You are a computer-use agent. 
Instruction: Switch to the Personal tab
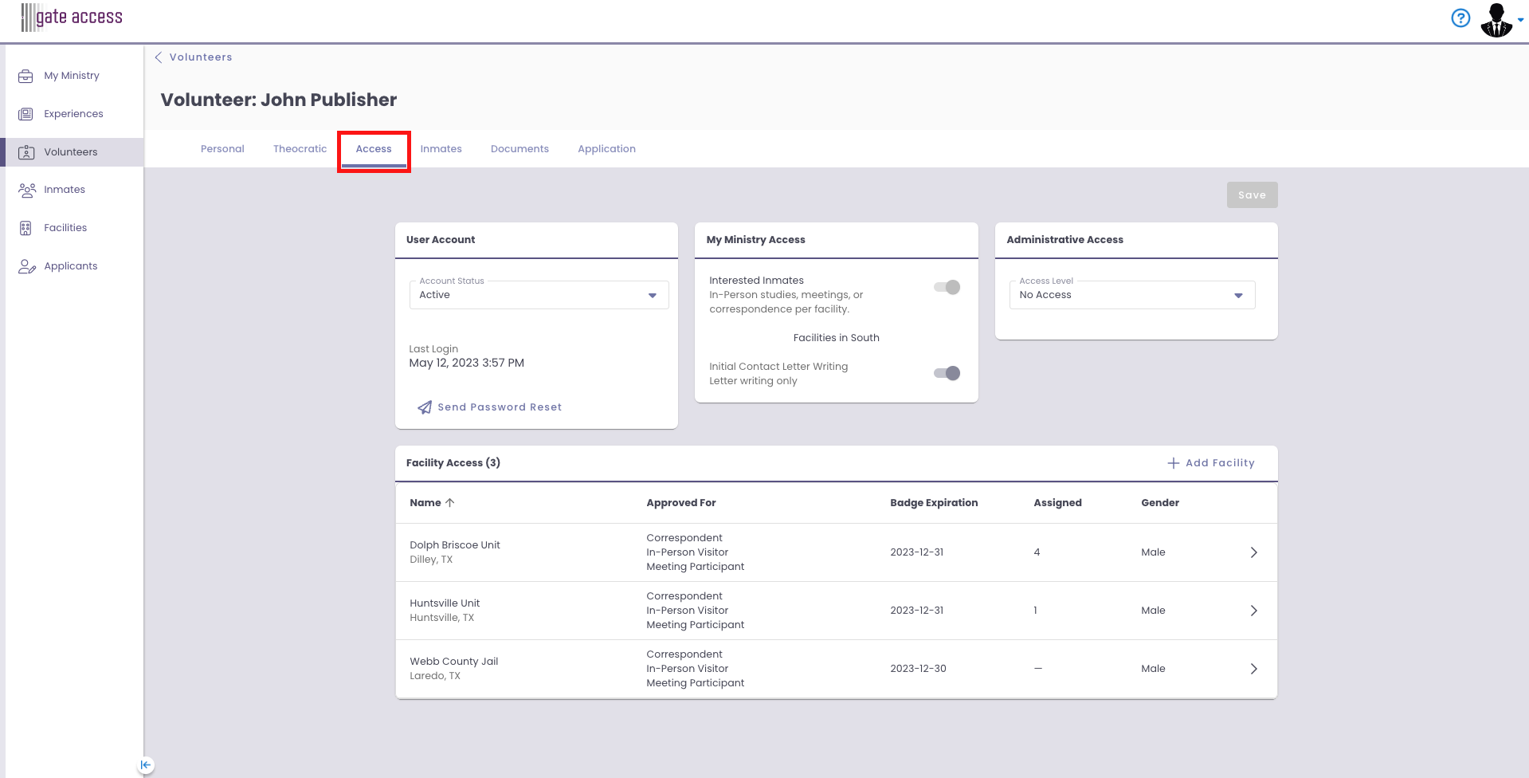pyautogui.click(x=222, y=149)
